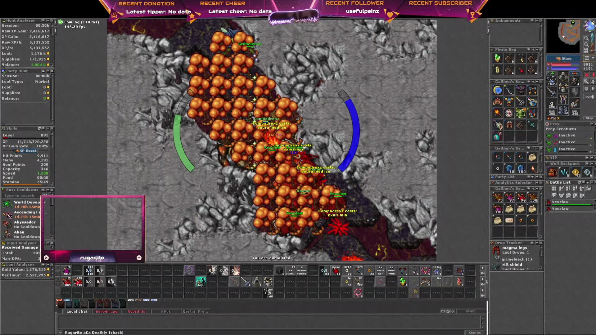This screenshot has width=596, height=335.
Task: Click Boss Cooldowns search field
Action: tap(22, 195)
